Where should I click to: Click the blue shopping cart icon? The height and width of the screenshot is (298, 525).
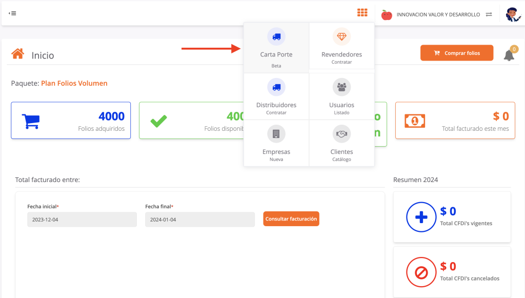pos(31,121)
